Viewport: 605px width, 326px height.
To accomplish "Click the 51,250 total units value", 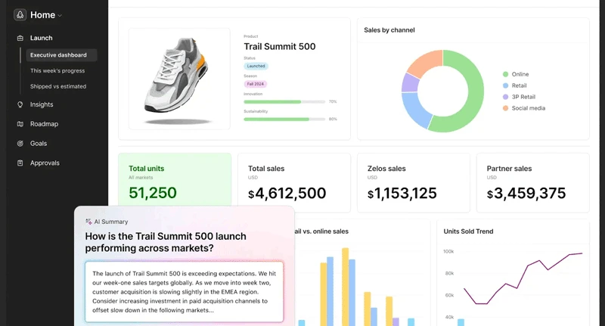I will pyautogui.click(x=153, y=193).
